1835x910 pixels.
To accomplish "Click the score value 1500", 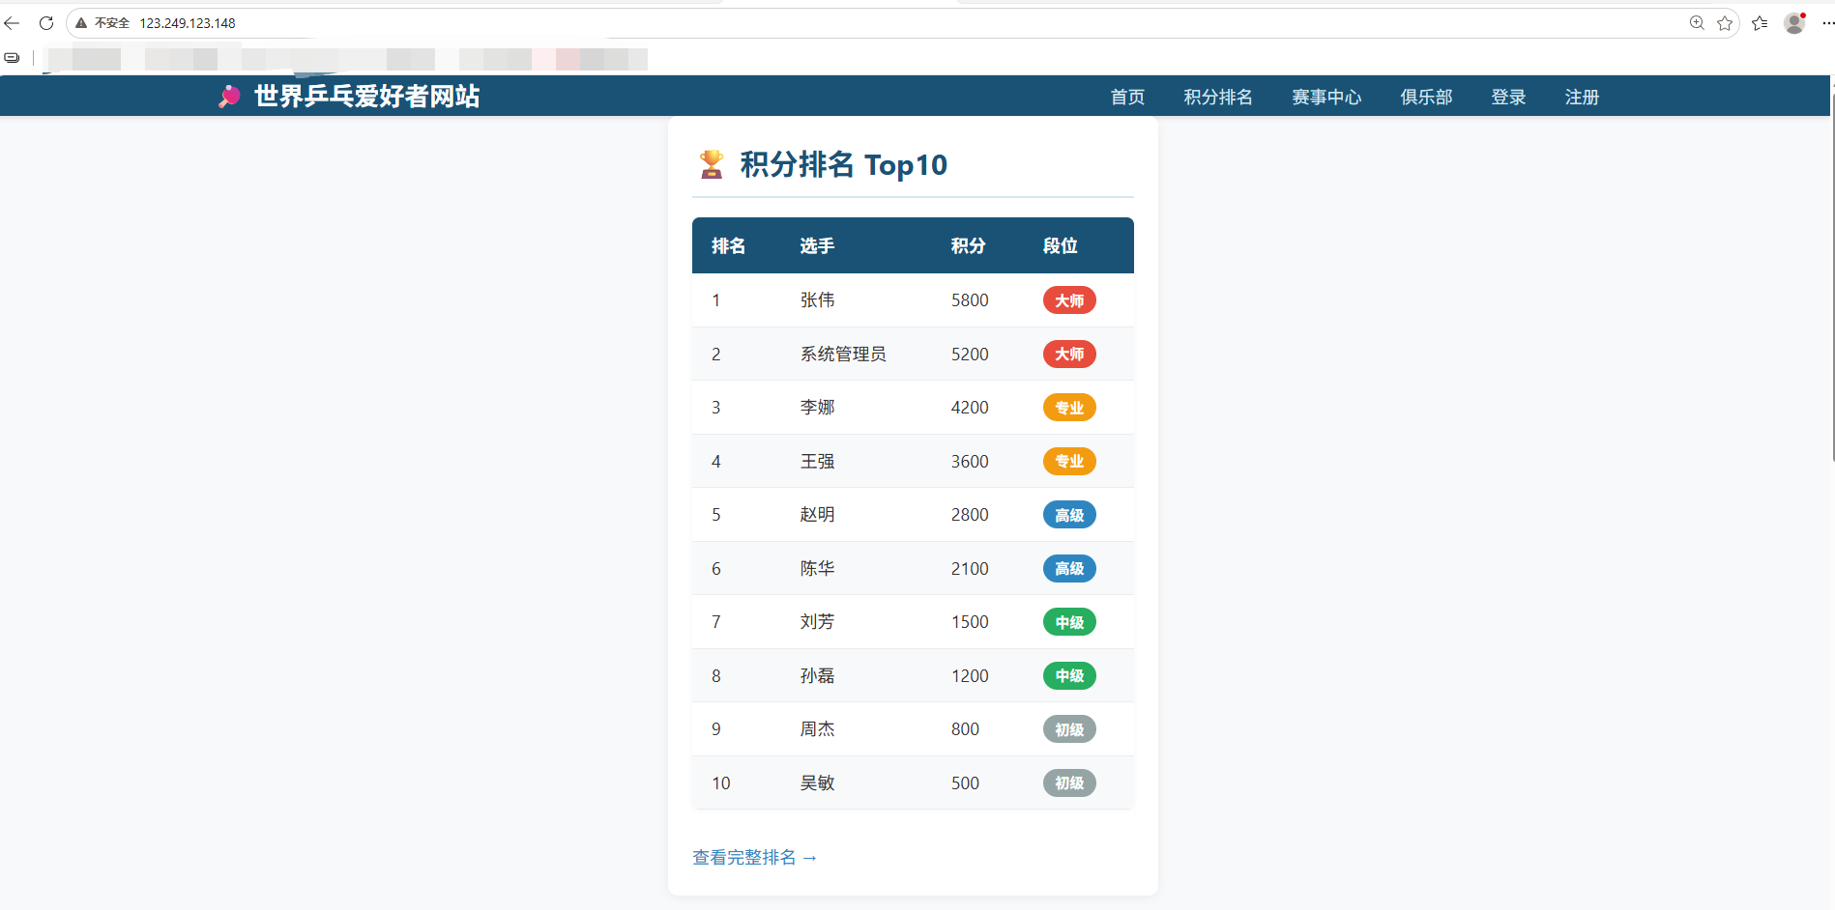I will point(970,622).
